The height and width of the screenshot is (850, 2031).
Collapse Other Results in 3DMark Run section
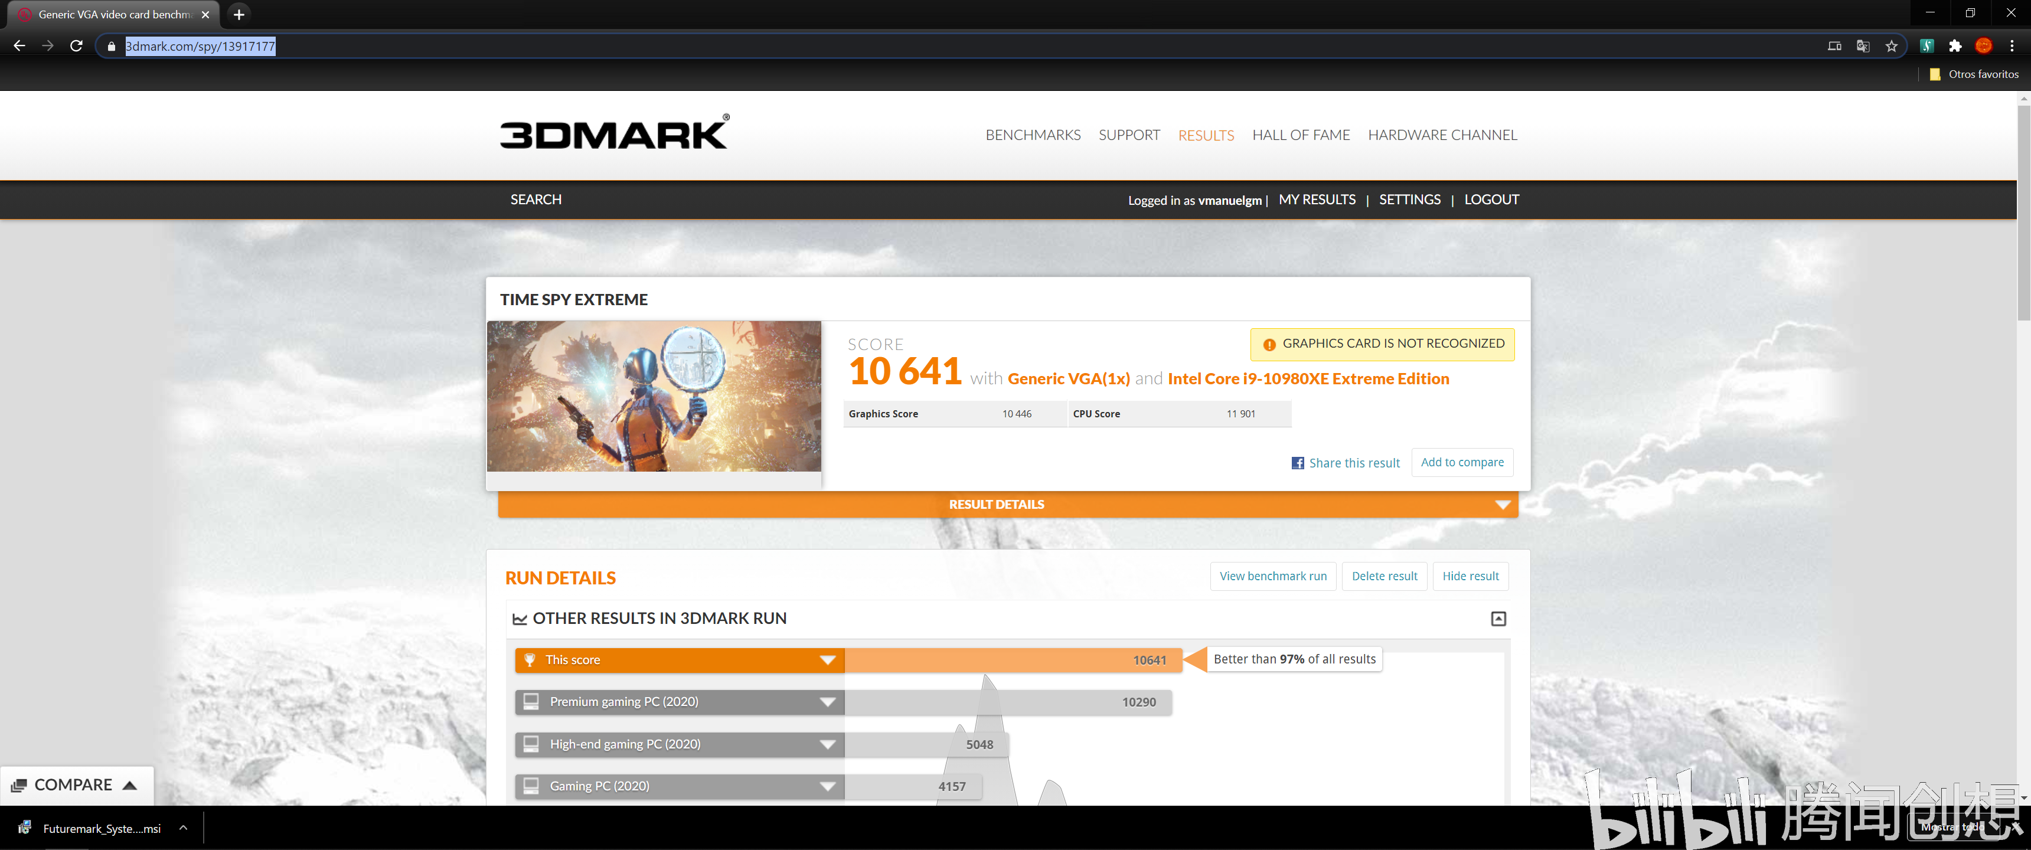coord(1498,619)
